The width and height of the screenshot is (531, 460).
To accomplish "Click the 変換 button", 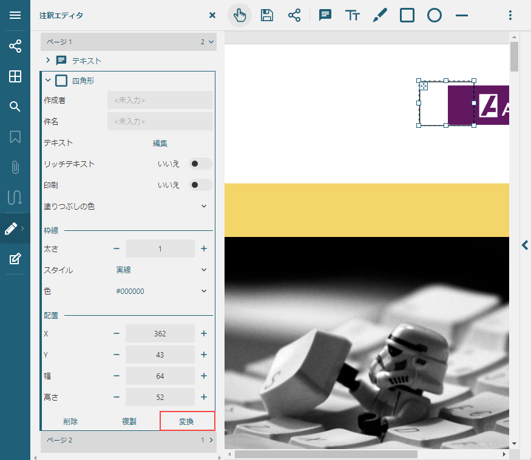I will click(186, 421).
